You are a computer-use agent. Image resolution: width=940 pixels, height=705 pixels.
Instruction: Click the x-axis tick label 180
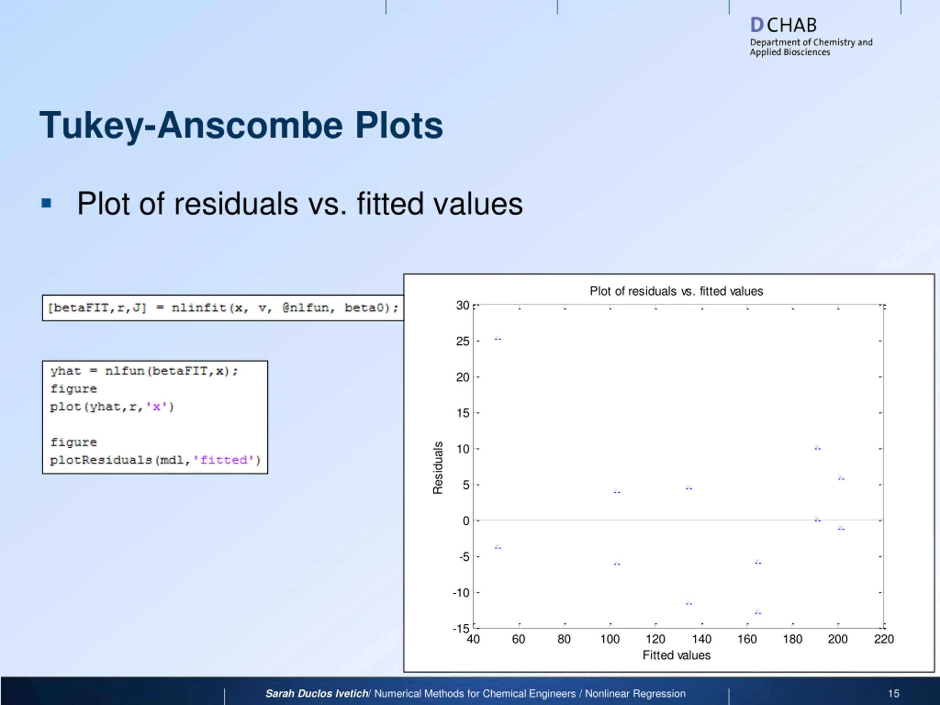792,639
